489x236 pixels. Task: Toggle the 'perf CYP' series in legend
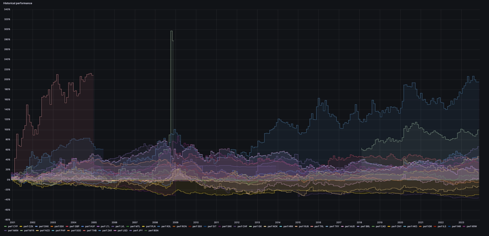click(13, 226)
